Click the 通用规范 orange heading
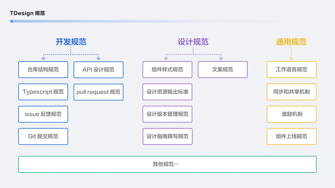This screenshot has width=335, height=188. coord(291,42)
